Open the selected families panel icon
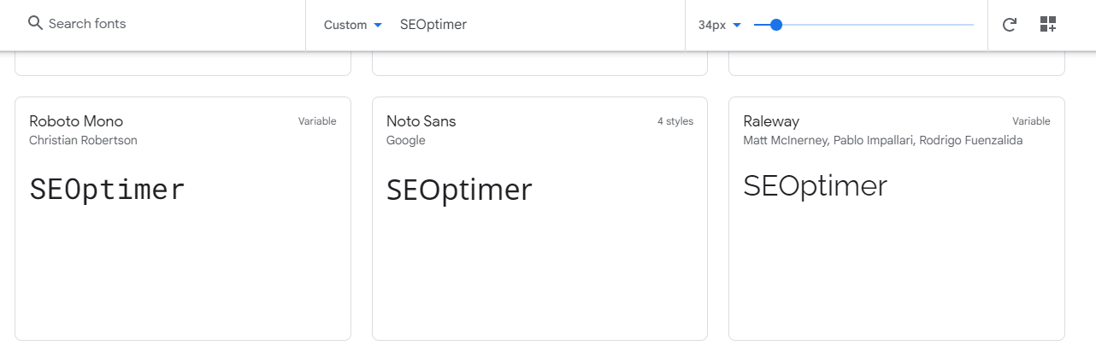This screenshot has height=351, width=1096. click(x=1048, y=25)
